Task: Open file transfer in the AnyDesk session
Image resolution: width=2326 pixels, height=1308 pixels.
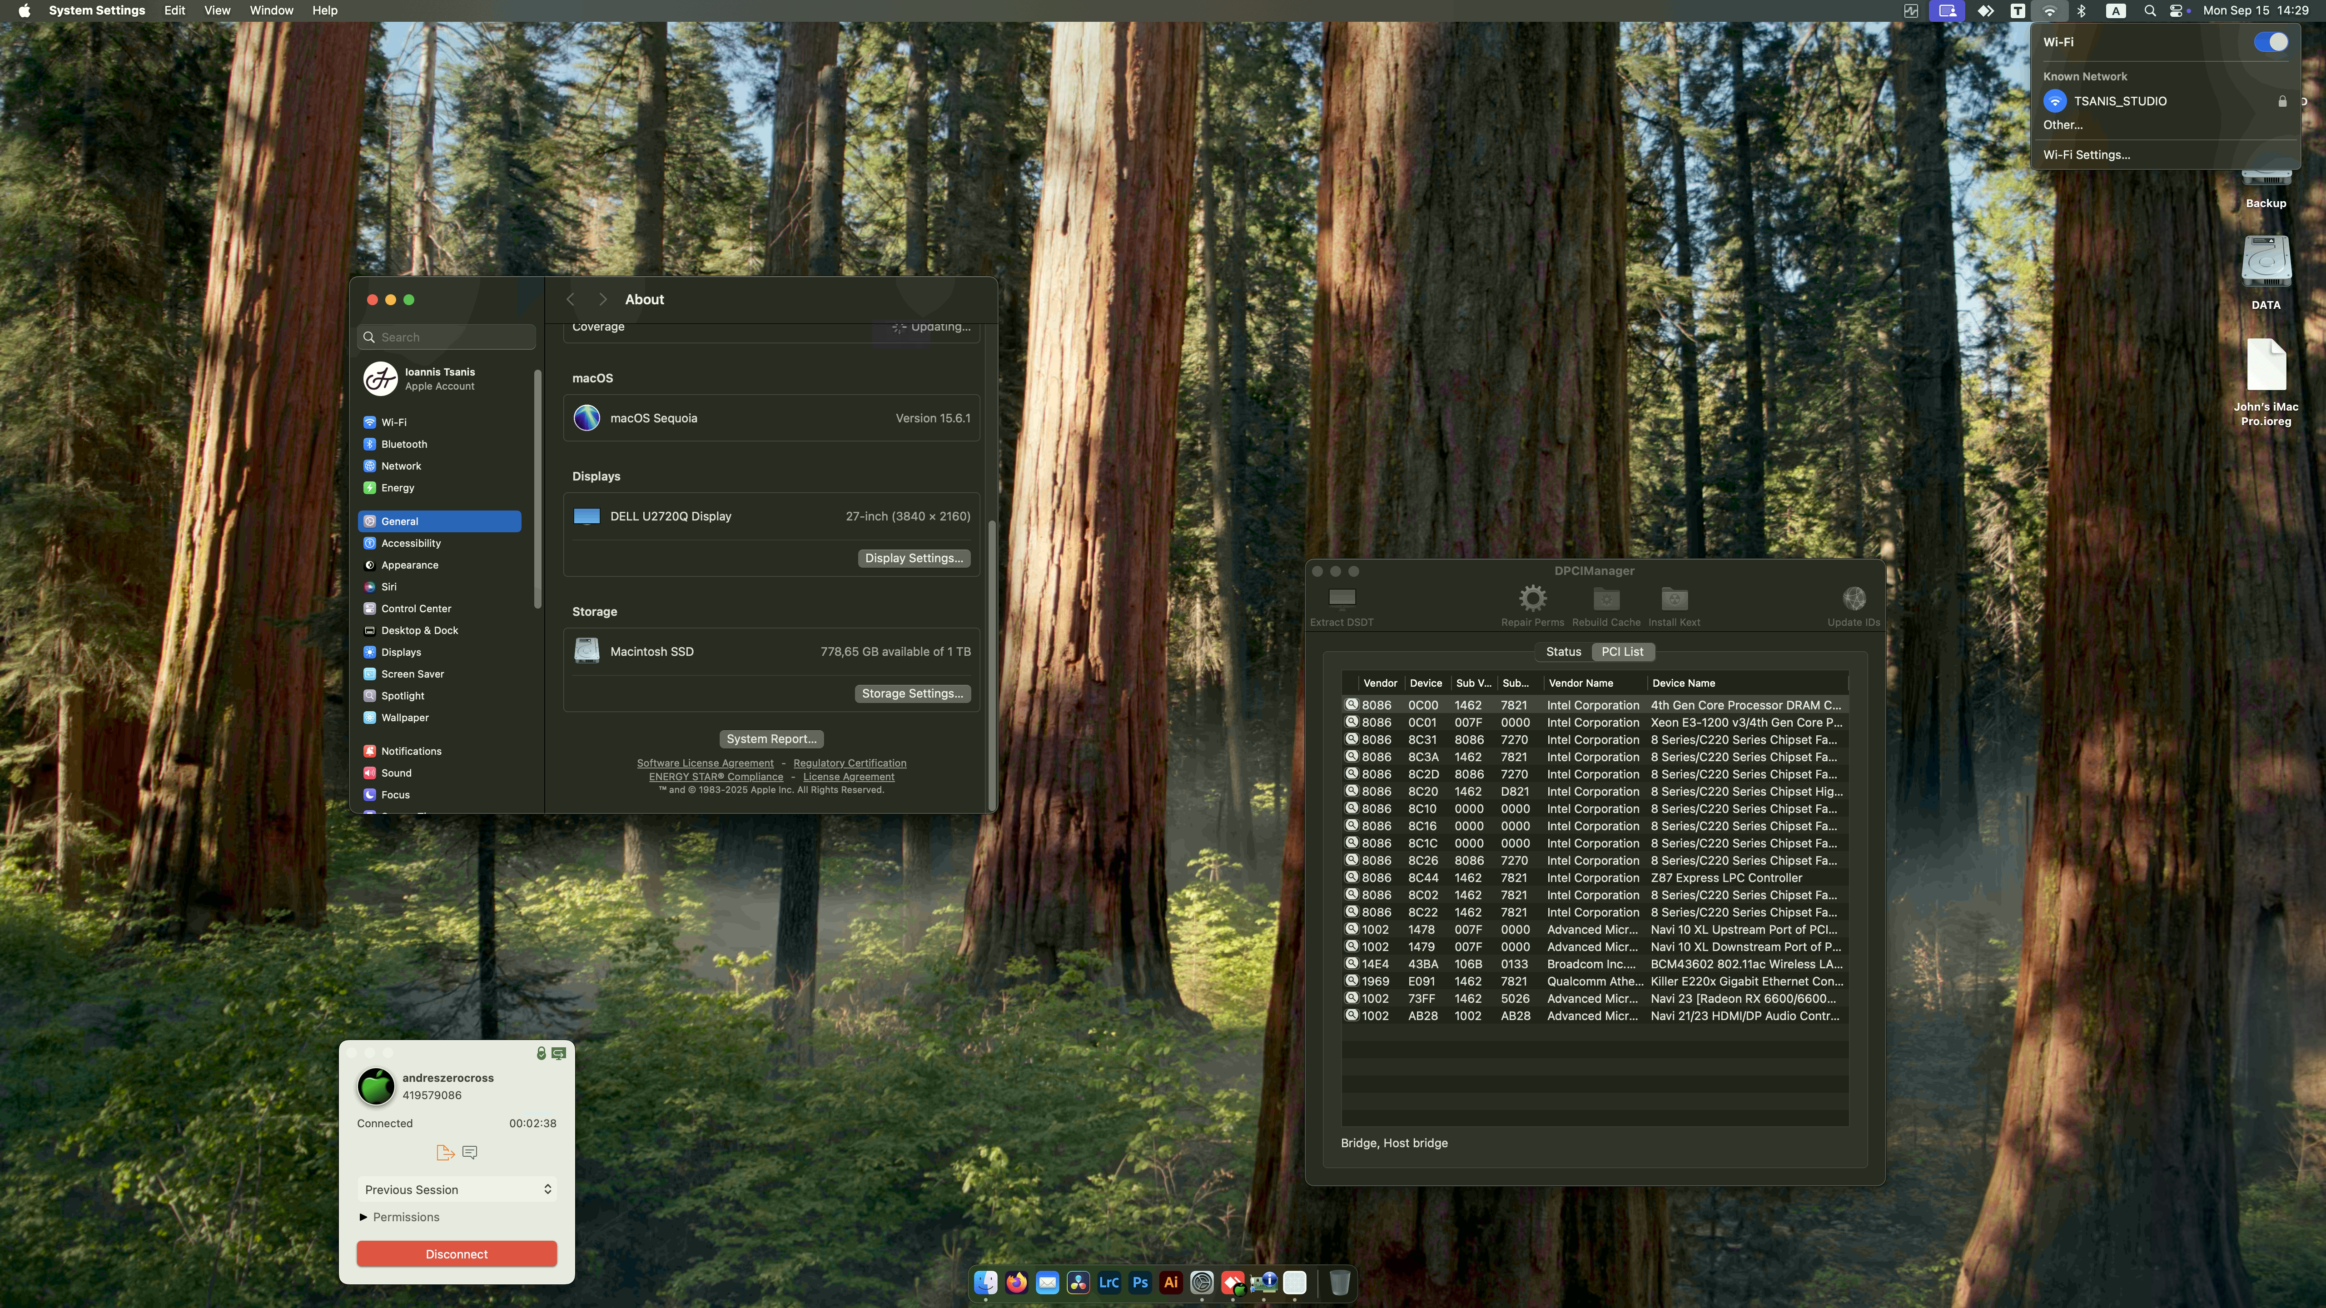Action: pos(445,1153)
